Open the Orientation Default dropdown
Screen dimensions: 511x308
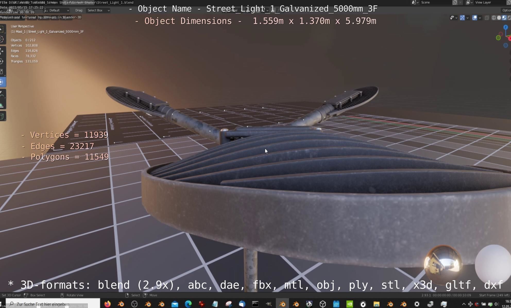57,10
